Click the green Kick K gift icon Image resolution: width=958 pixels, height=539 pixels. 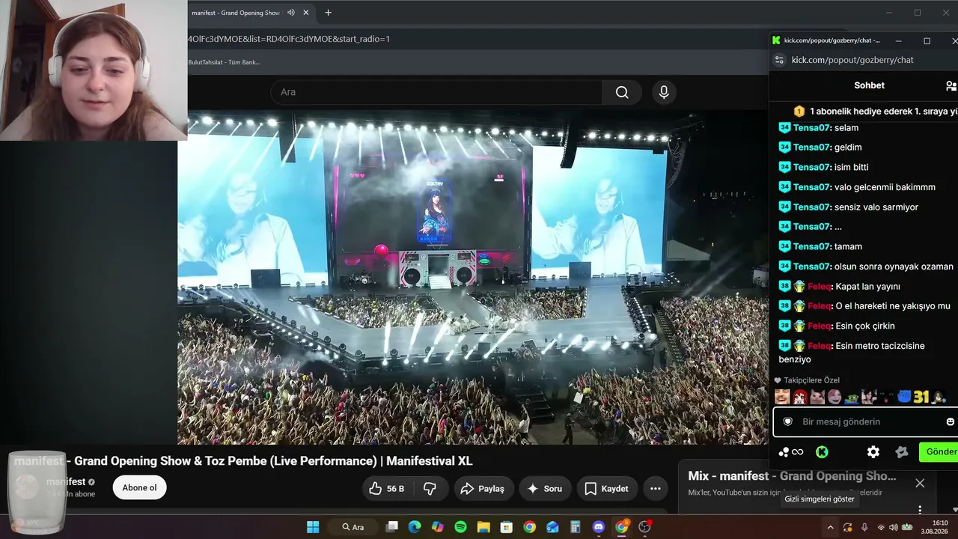[822, 452]
